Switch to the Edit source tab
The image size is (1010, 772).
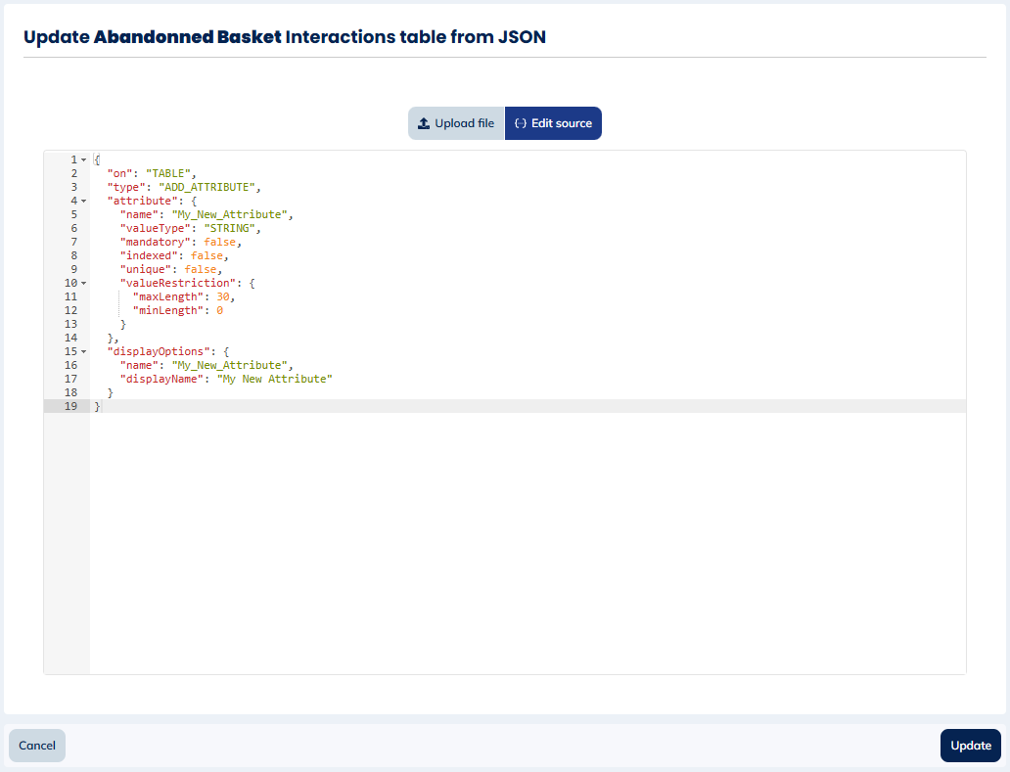[x=553, y=123]
